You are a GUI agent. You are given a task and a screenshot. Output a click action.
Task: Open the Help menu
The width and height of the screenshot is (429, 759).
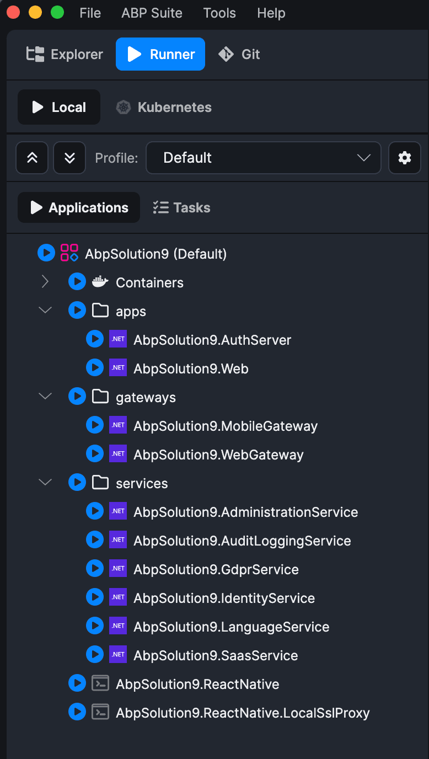[x=271, y=13]
